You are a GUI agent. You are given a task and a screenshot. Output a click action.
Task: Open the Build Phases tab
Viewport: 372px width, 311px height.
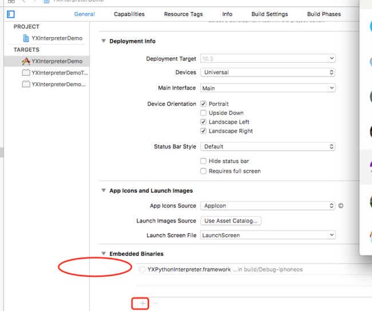[324, 14]
